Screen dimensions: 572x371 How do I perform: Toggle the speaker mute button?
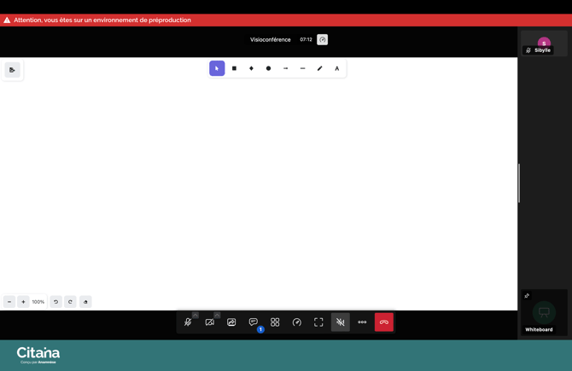[340, 322]
